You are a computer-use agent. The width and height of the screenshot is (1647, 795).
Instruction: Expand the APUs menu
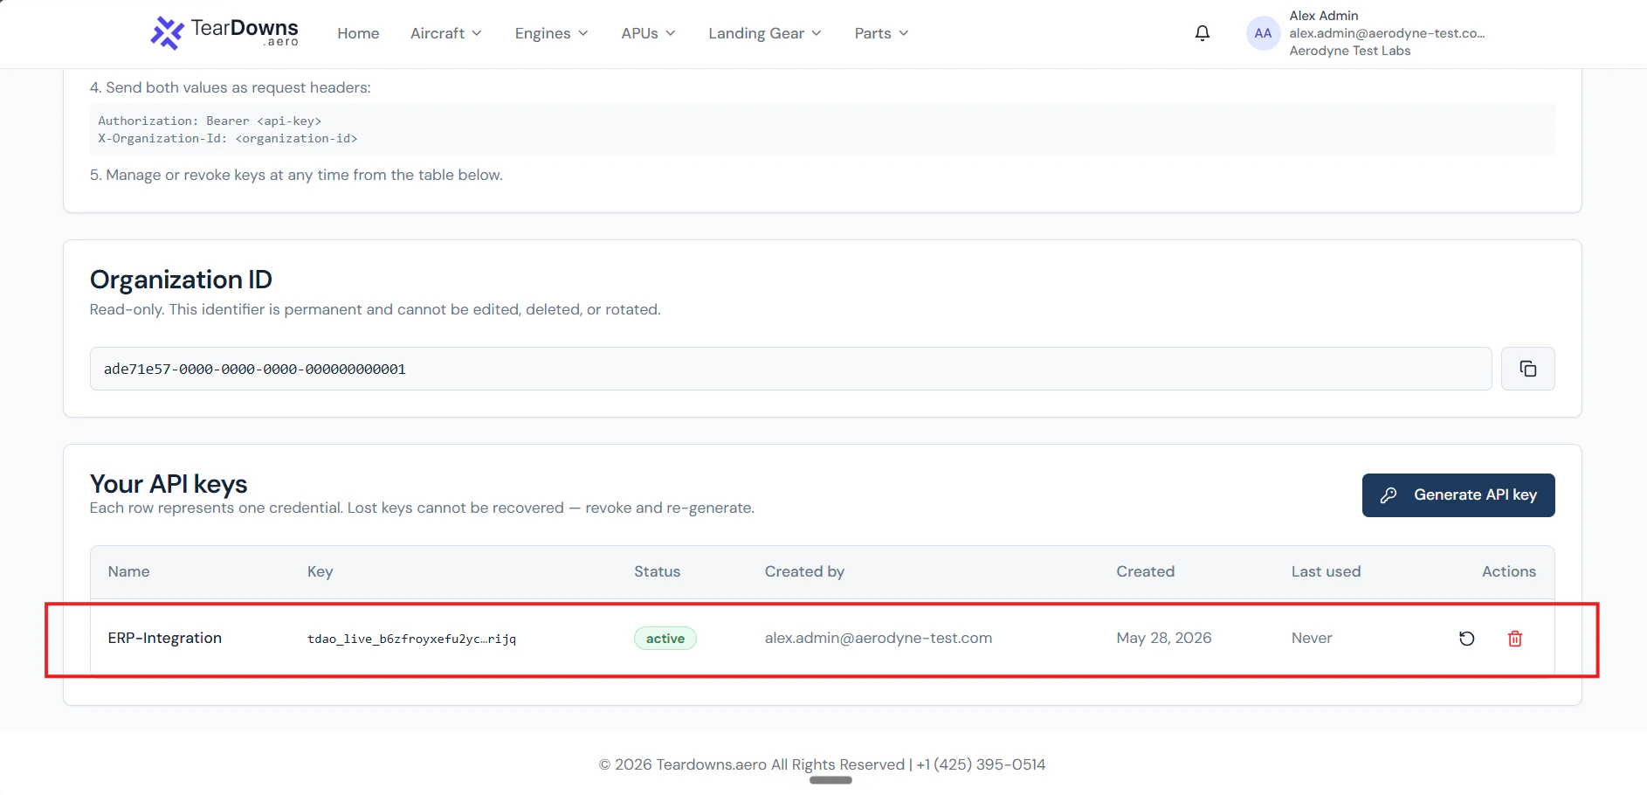pos(648,33)
